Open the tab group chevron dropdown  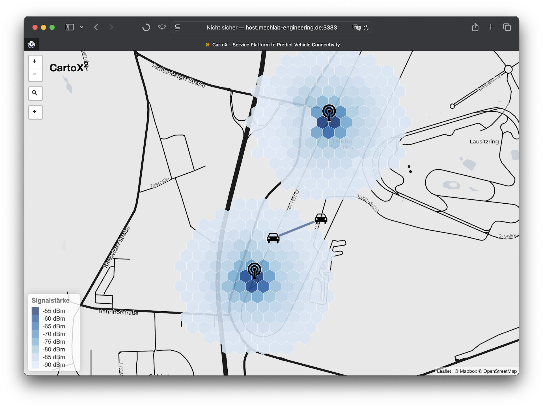[x=82, y=27]
